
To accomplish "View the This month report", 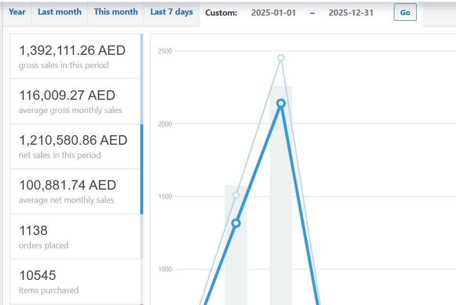I will coord(116,12).
